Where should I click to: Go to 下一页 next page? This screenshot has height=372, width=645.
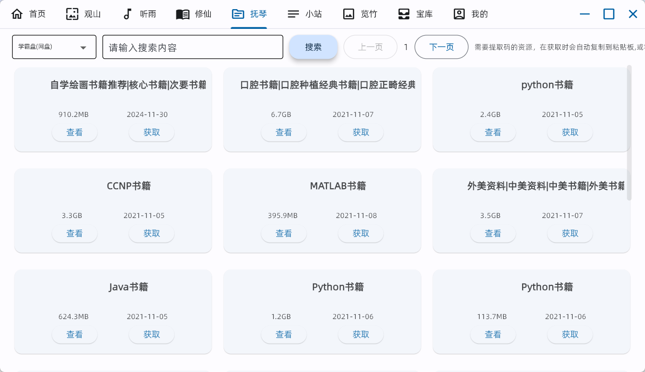442,47
